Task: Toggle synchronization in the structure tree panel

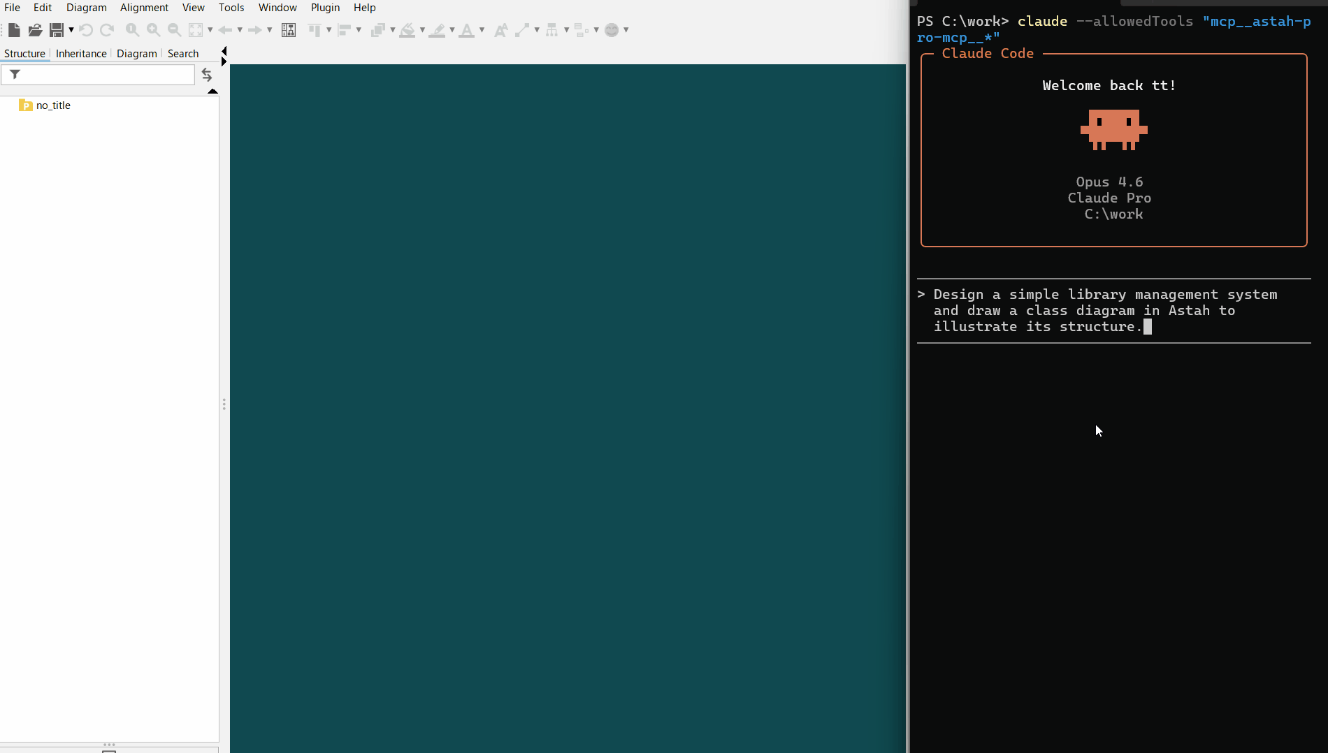Action: (x=207, y=75)
